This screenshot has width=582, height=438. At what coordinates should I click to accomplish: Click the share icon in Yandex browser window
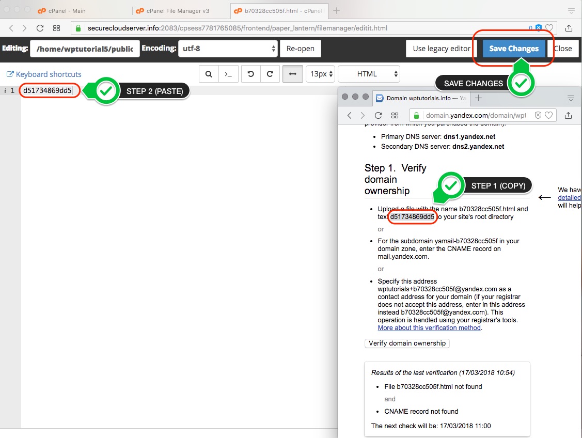(x=568, y=115)
